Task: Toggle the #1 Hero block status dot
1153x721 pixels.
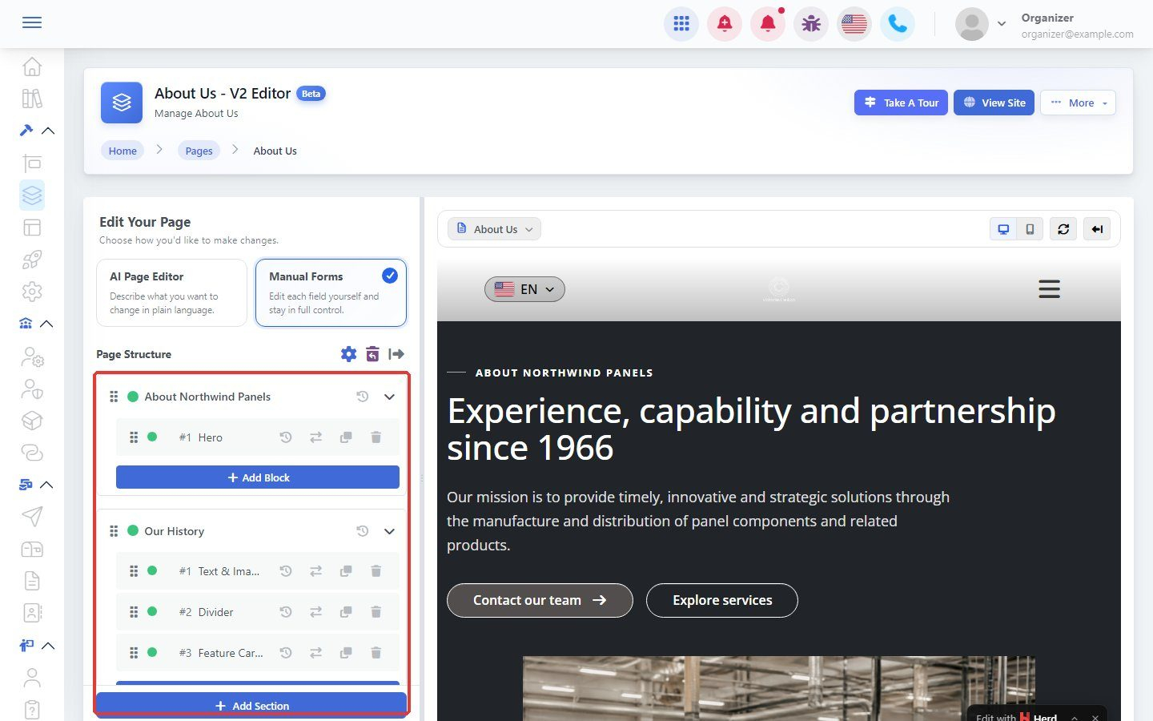Action: coord(152,437)
